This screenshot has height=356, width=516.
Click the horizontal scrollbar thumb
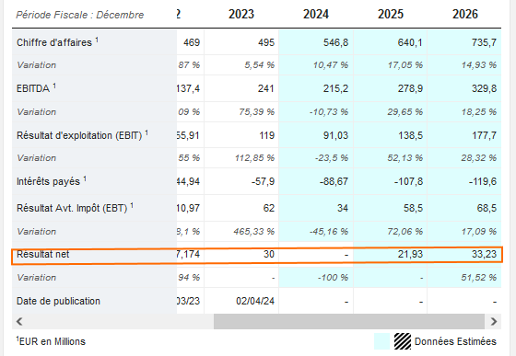tap(349, 321)
